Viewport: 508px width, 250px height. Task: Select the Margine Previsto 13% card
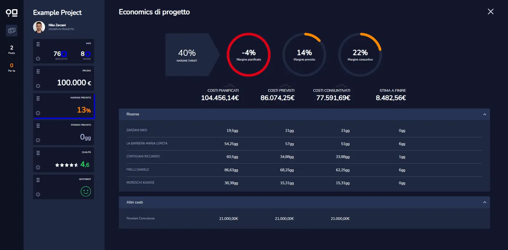pyautogui.click(x=64, y=106)
